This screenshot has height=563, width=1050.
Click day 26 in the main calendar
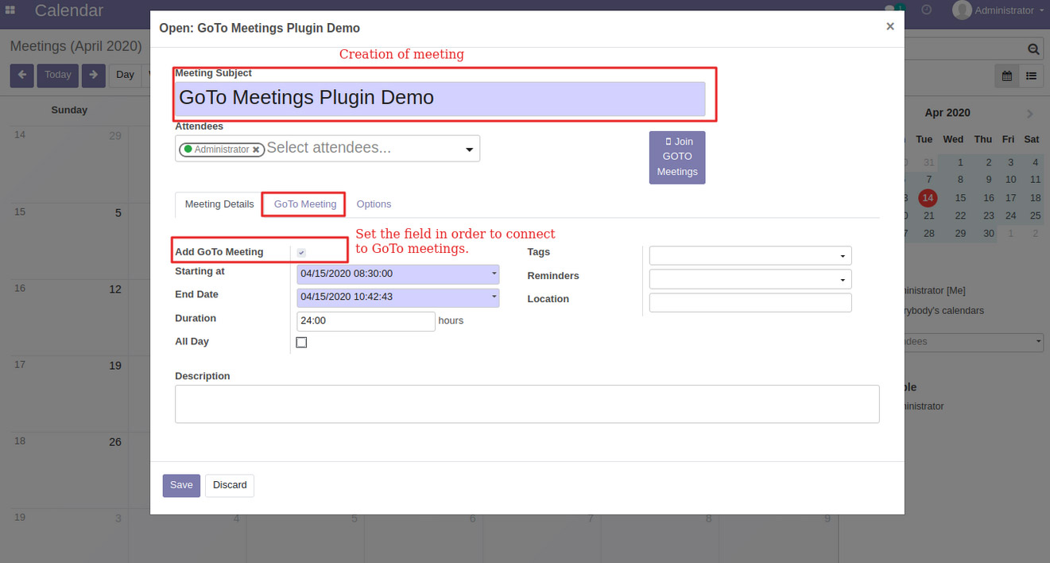(115, 442)
